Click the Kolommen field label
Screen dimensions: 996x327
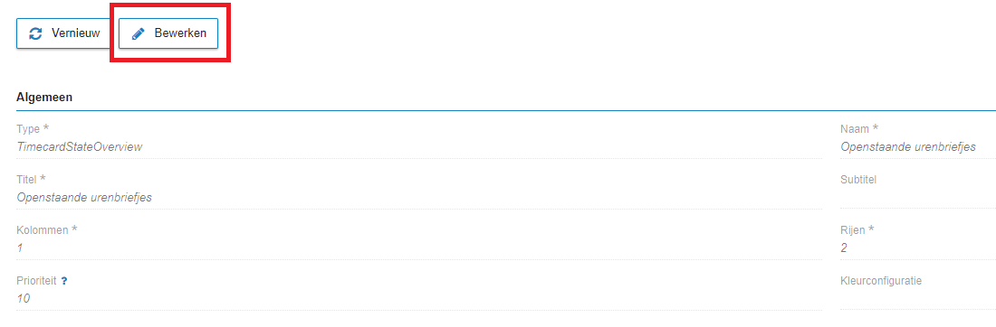46,230
